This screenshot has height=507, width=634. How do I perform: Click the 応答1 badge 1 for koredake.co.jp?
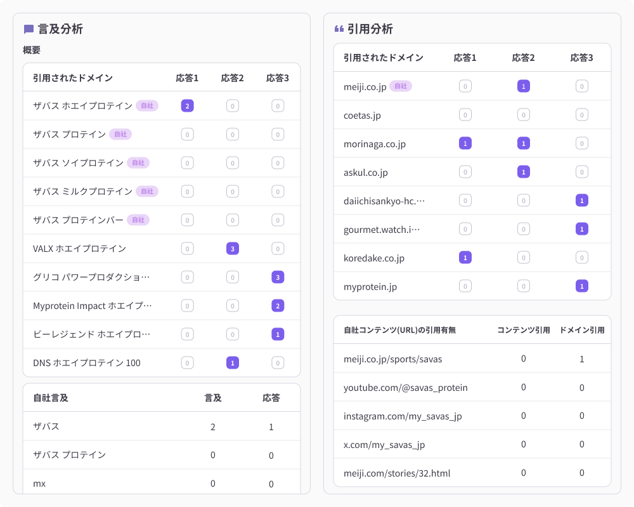465,258
